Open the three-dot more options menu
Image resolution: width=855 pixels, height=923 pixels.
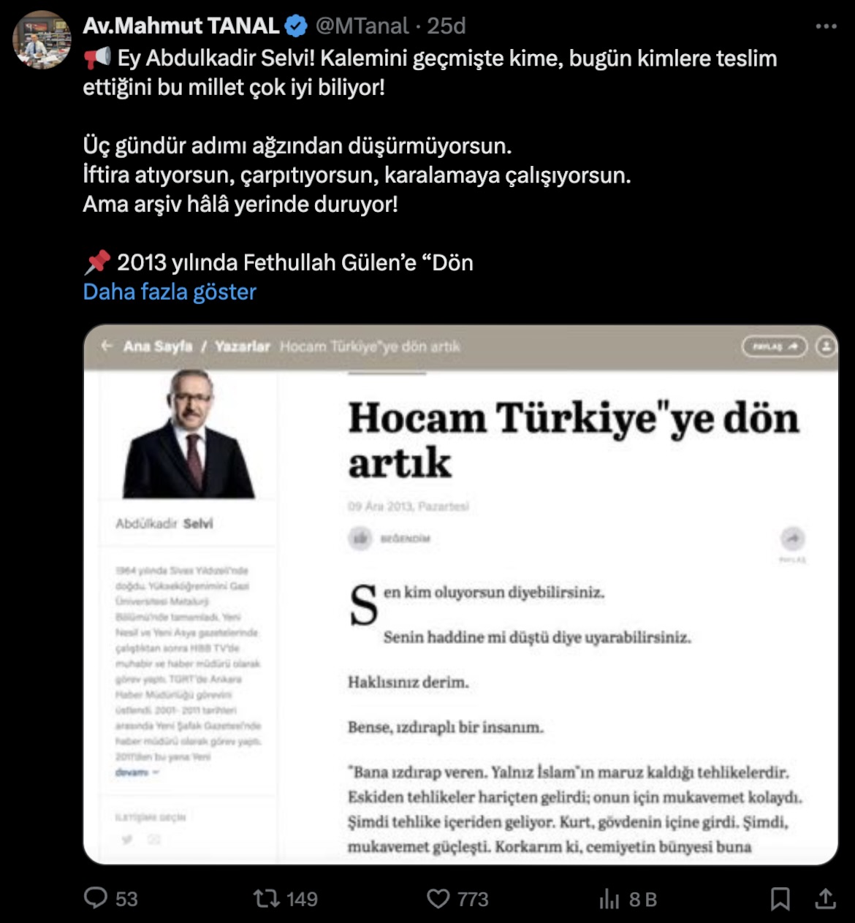click(826, 26)
